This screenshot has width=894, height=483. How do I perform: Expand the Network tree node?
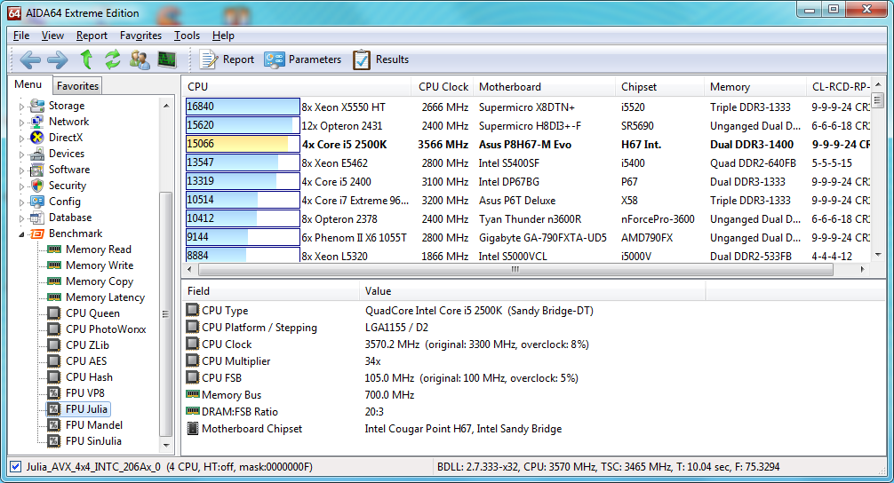tap(21, 122)
